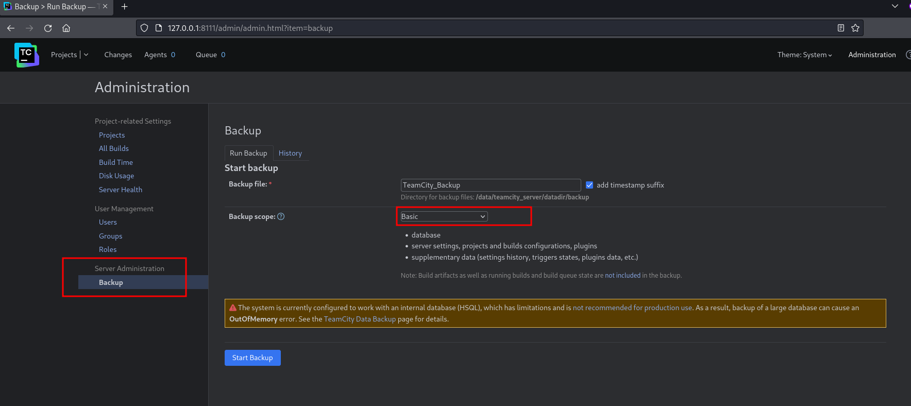Open the list all tabs chevron
911x406 pixels.
895,6
